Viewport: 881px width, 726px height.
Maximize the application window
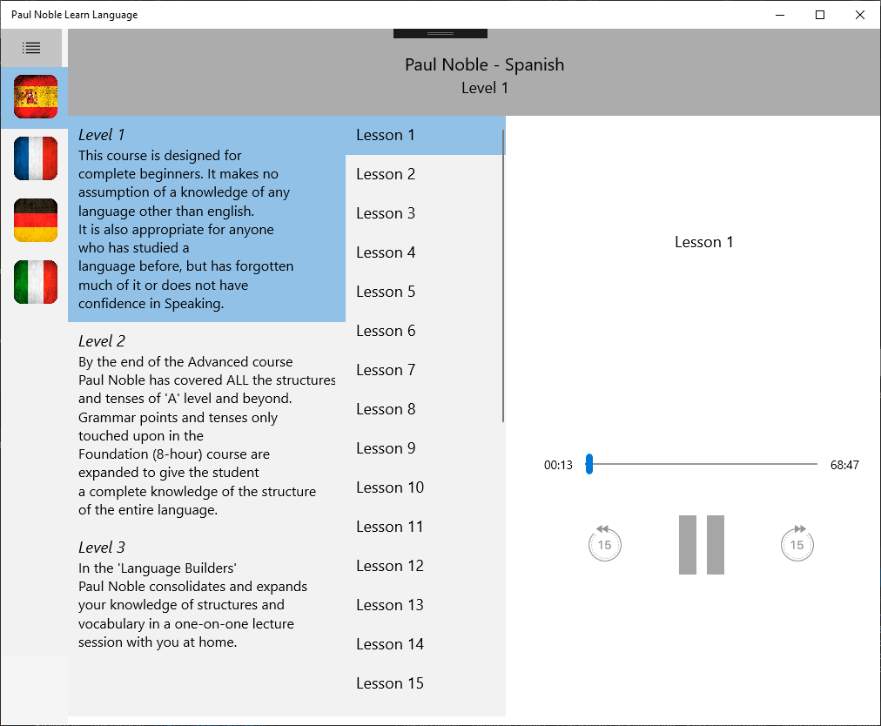click(x=820, y=15)
